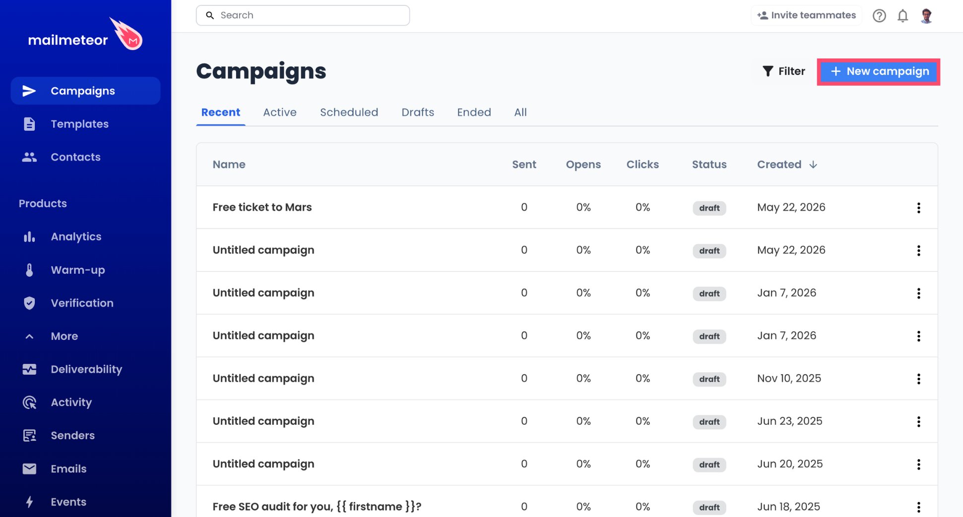This screenshot has height=517, width=963.
Task: Open Templates document icon in sidebar
Action: pyautogui.click(x=29, y=124)
